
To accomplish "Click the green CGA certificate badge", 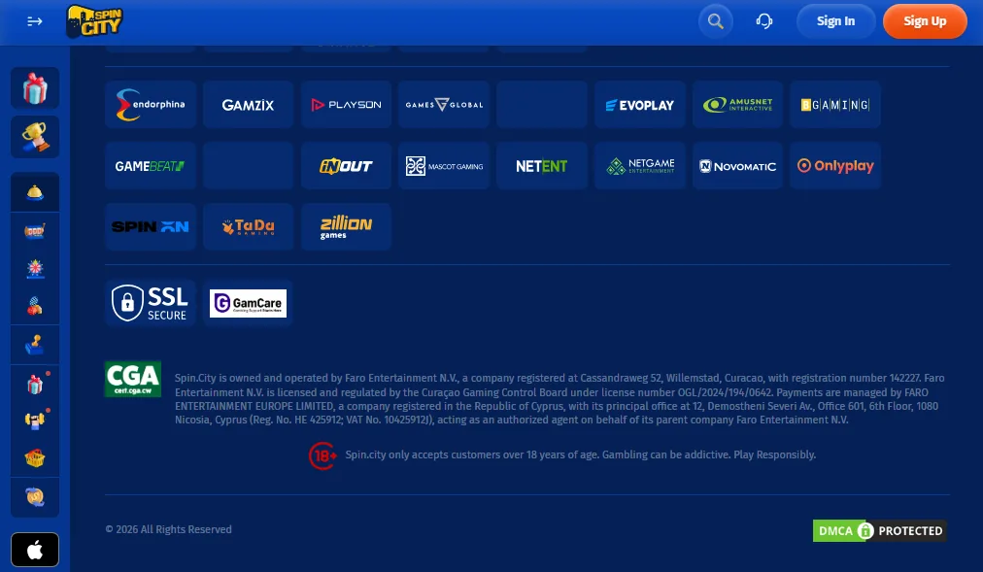I will (133, 379).
